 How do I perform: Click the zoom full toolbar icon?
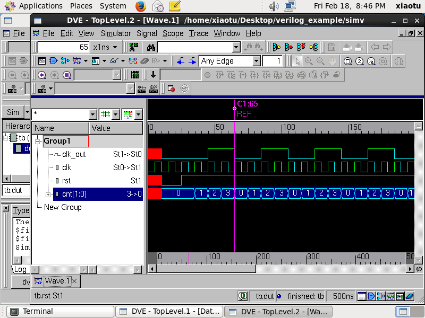tap(348, 61)
